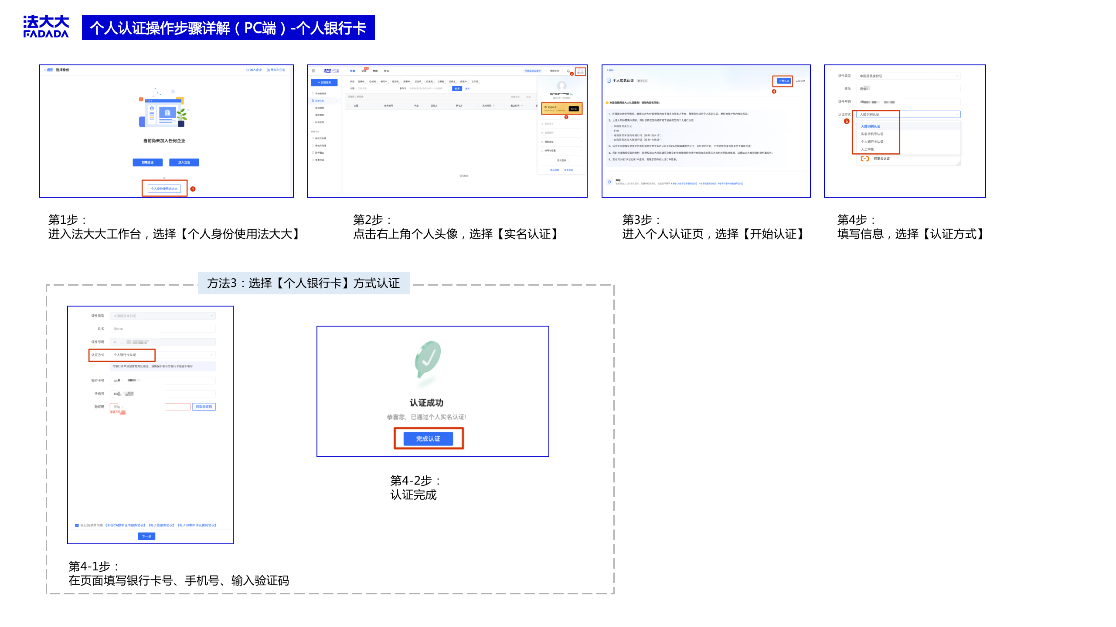1116x627 pixels.
Task: Switch to the 签署 tab
Action: coord(352,71)
